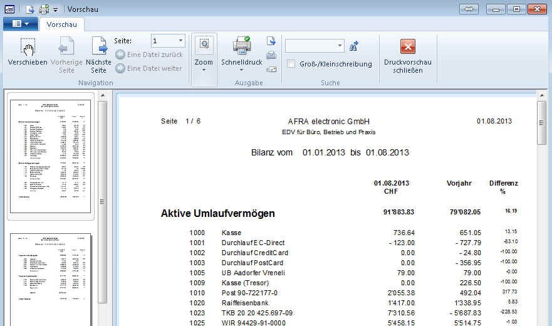552x326 pixels.
Task: Select the page 1 thumbnail
Action: [50, 156]
